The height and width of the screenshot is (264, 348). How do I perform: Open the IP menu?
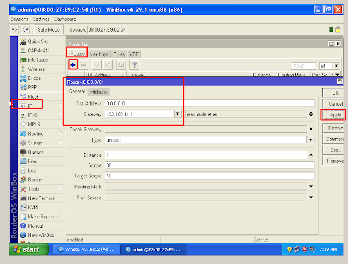click(x=30, y=106)
